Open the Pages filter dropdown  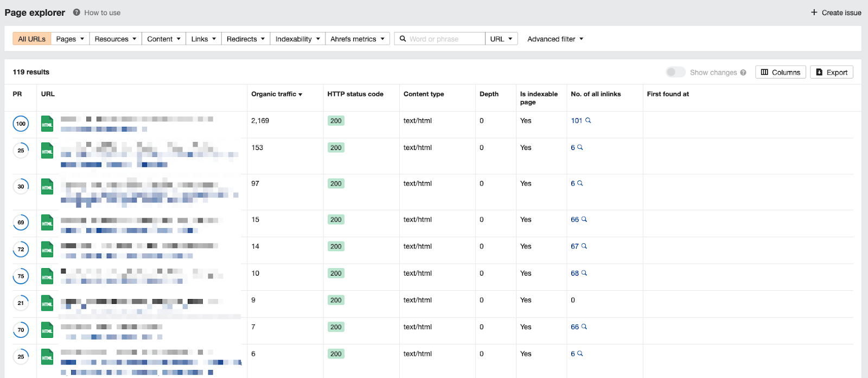pos(70,39)
